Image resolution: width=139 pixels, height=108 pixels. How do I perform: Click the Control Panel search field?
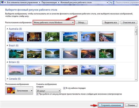127,3
